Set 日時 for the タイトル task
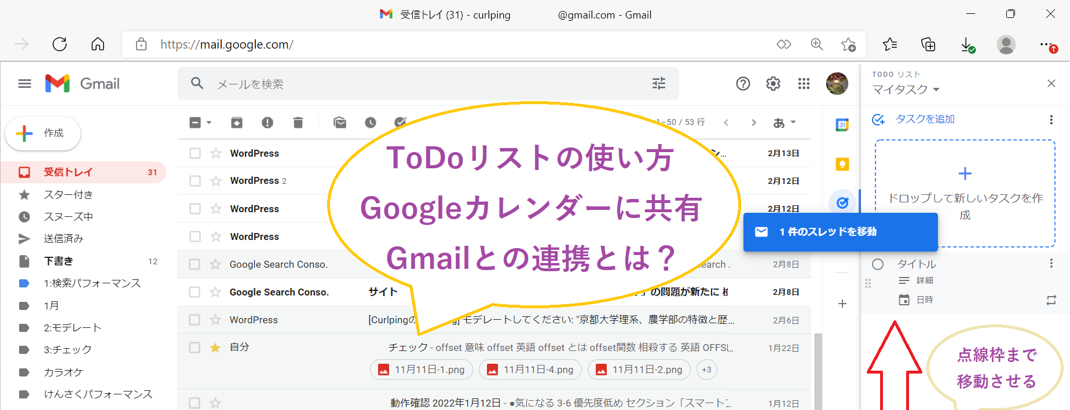 [916, 300]
